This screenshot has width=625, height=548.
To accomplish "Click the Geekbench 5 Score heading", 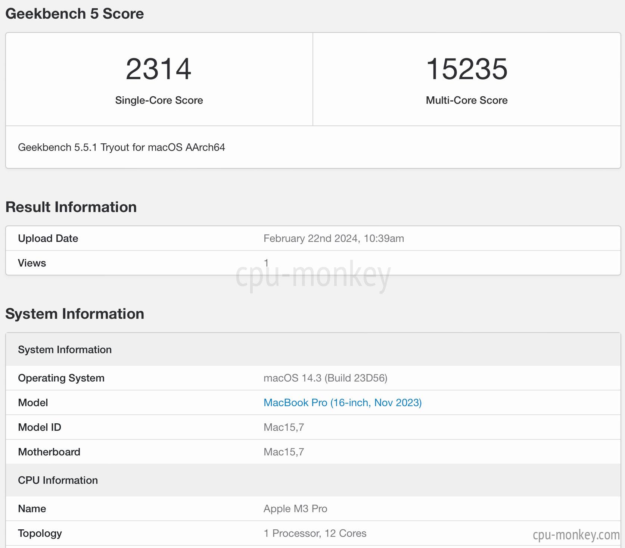I will 75,14.
